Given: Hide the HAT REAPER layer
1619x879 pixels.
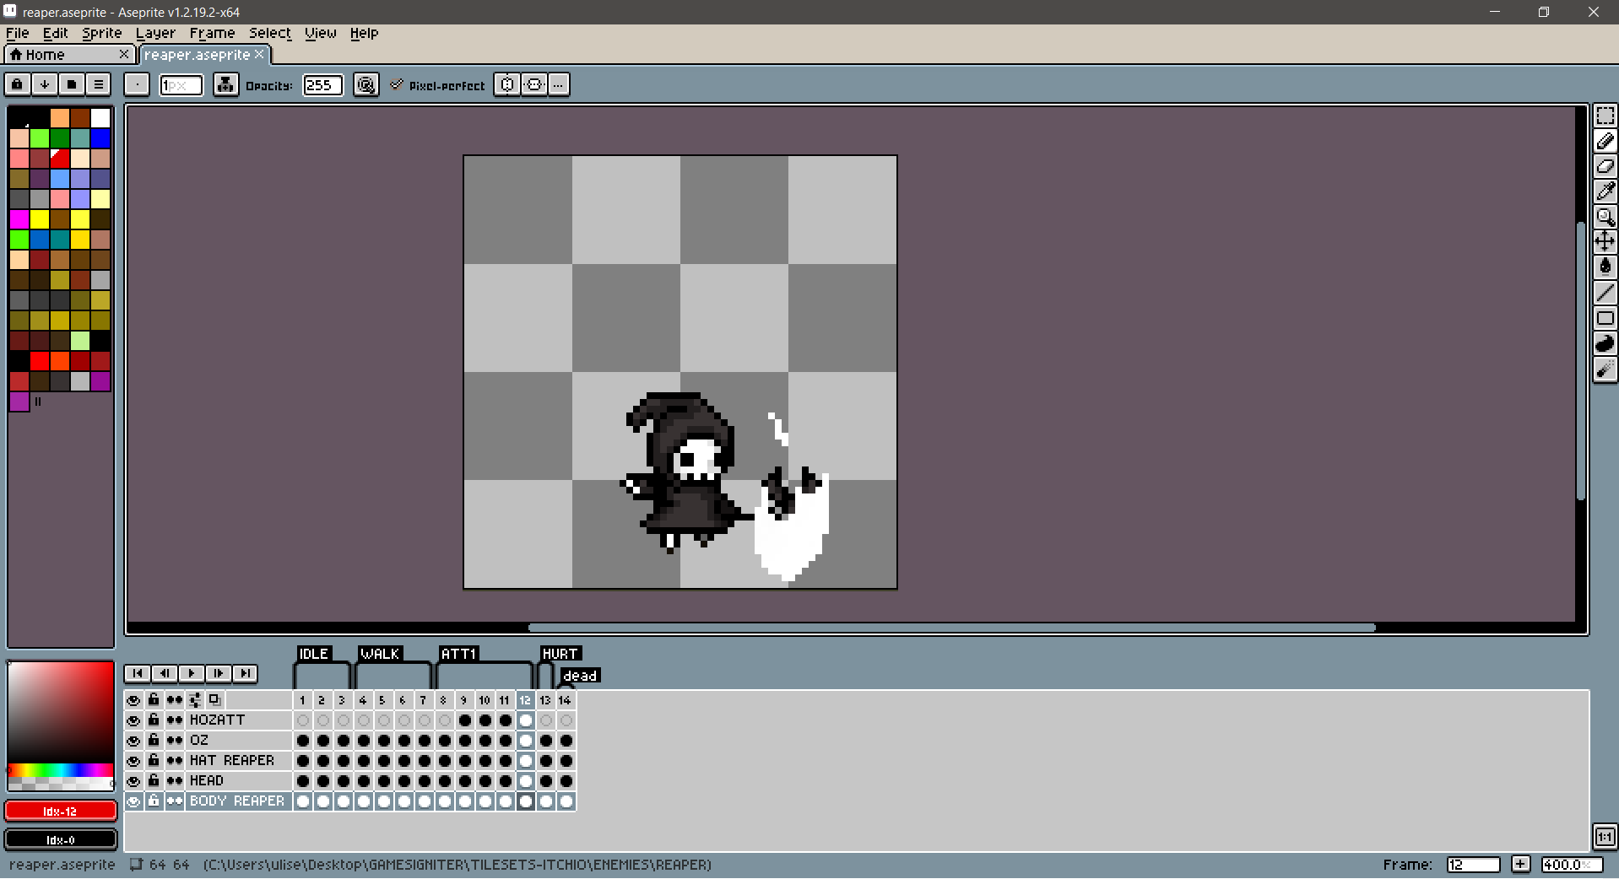Looking at the screenshot, I should [133, 760].
